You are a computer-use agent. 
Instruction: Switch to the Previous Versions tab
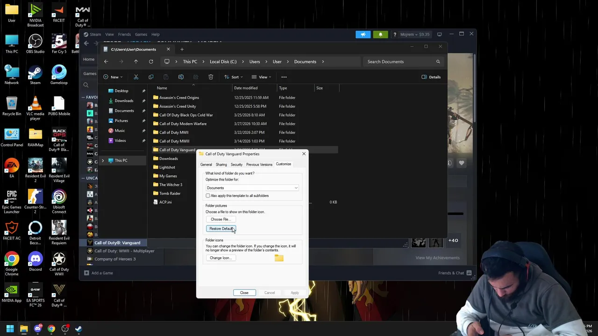(x=259, y=165)
